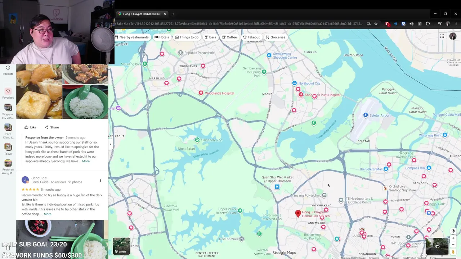461x259 pixels.
Task: Open Recents in the Maps sidebar
Action: tap(8, 70)
